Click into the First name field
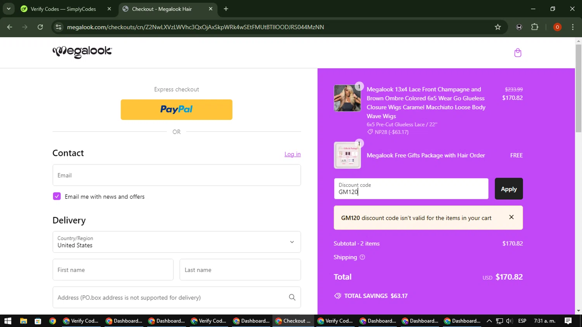This screenshot has height=327, width=582. [113, 270]
